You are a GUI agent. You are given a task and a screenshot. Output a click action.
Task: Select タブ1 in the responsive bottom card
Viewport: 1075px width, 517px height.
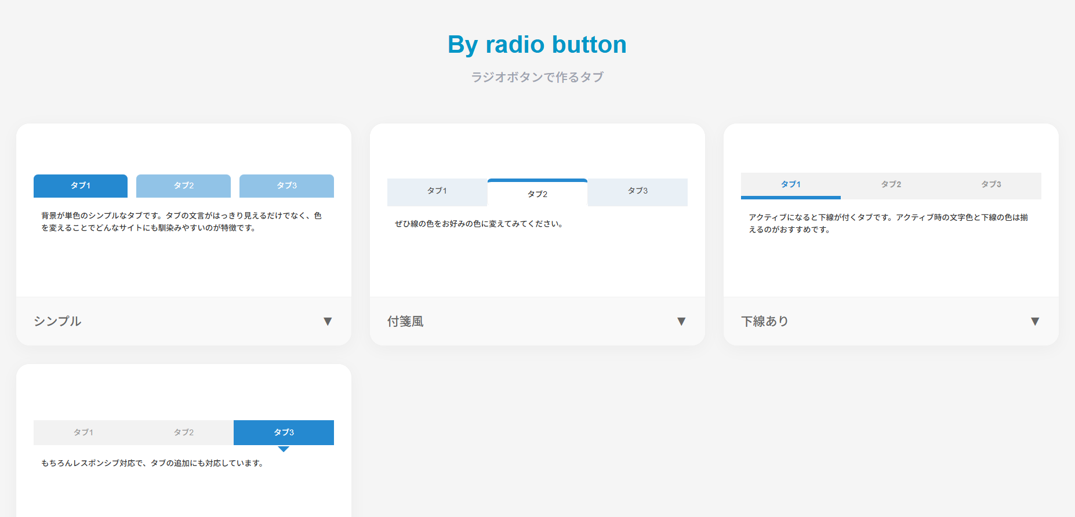tap(83, 432)
